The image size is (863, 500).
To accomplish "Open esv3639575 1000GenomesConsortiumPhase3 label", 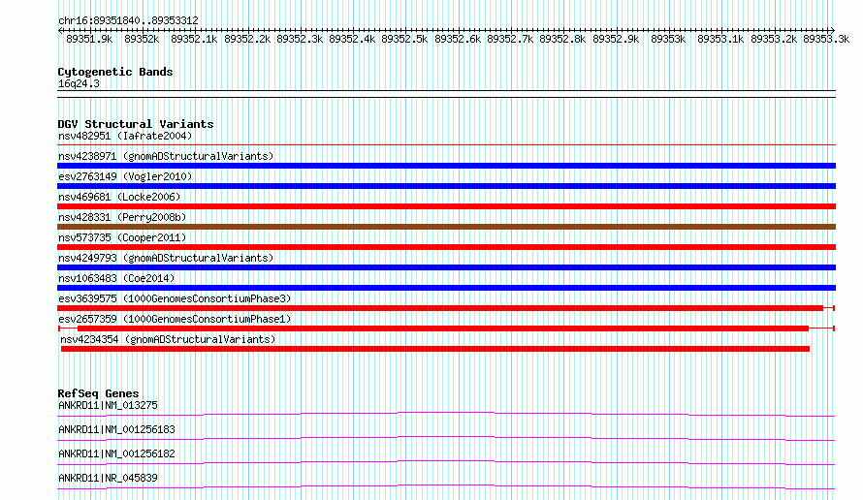I will tap(175, 298).
